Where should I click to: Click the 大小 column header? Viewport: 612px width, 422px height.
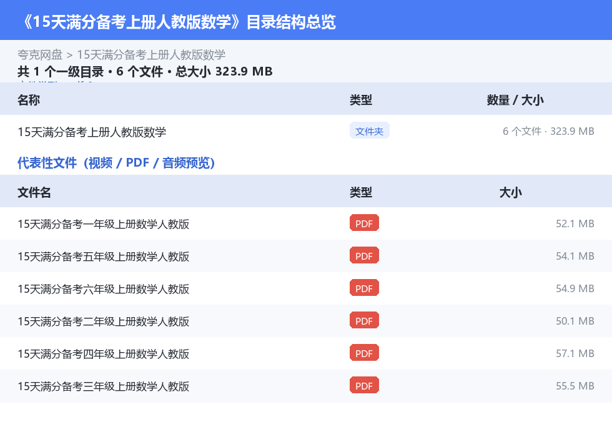point(511,192)
